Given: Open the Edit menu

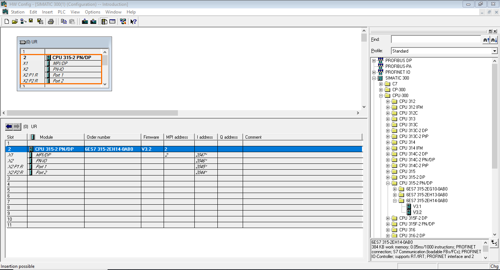Looking at the screenshot, I should click(33, 12).
